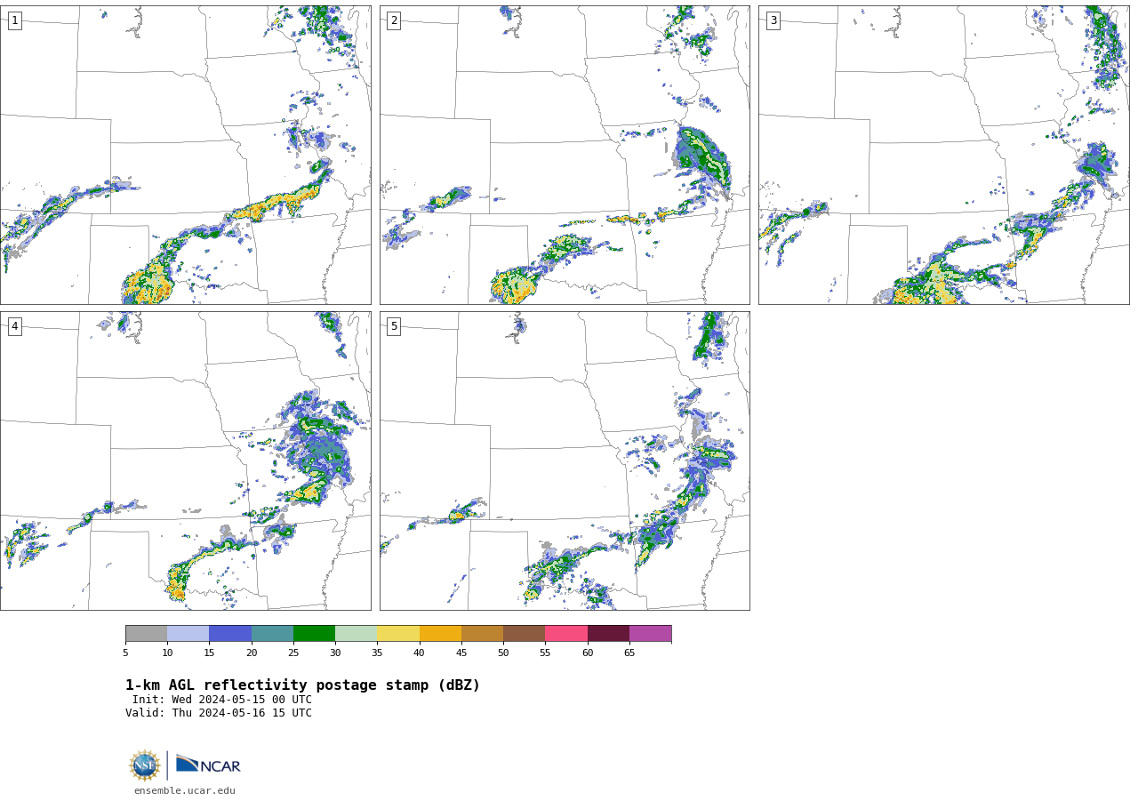Click the colorbar tick label 65
The width and height of the screenshot is (1138, 801).
629,653
